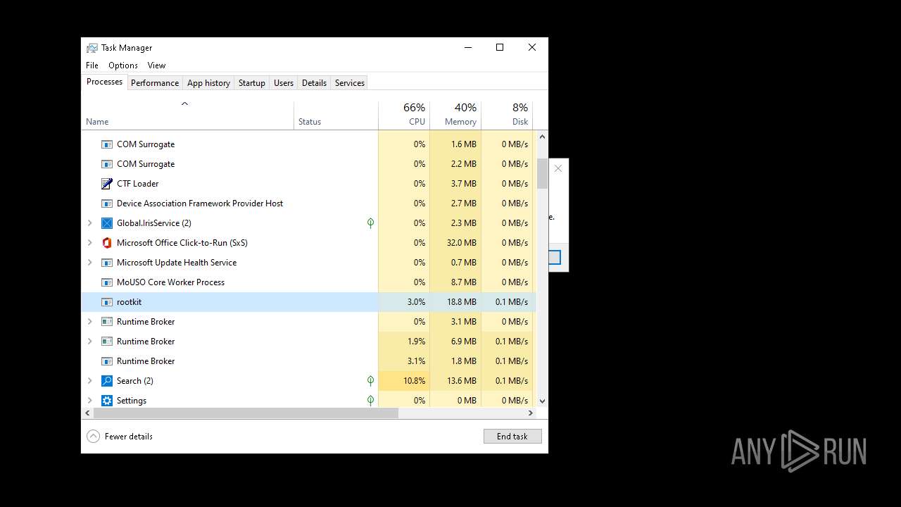This screenshot has width=901, height=507.
Task: Select the MoUSO Core Worker Process name
Action: (170, 282)
